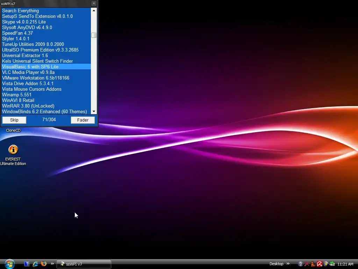Launch Firefox from quick launch

tap(44, 264)
